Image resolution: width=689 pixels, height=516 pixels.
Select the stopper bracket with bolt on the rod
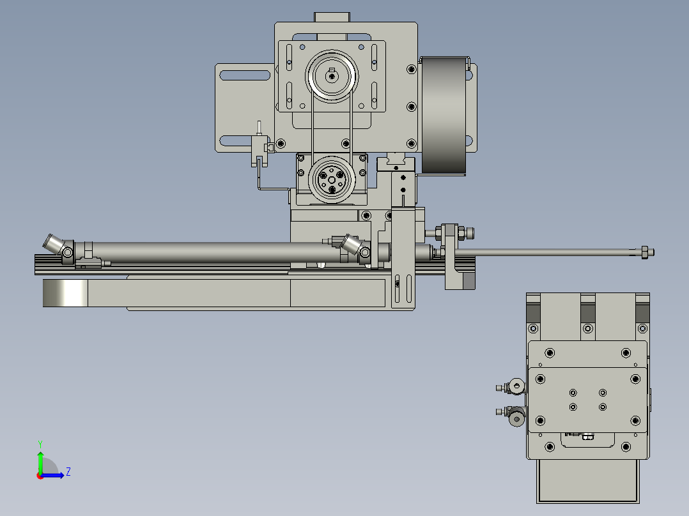pyautogui.click(x=456, y=256)
